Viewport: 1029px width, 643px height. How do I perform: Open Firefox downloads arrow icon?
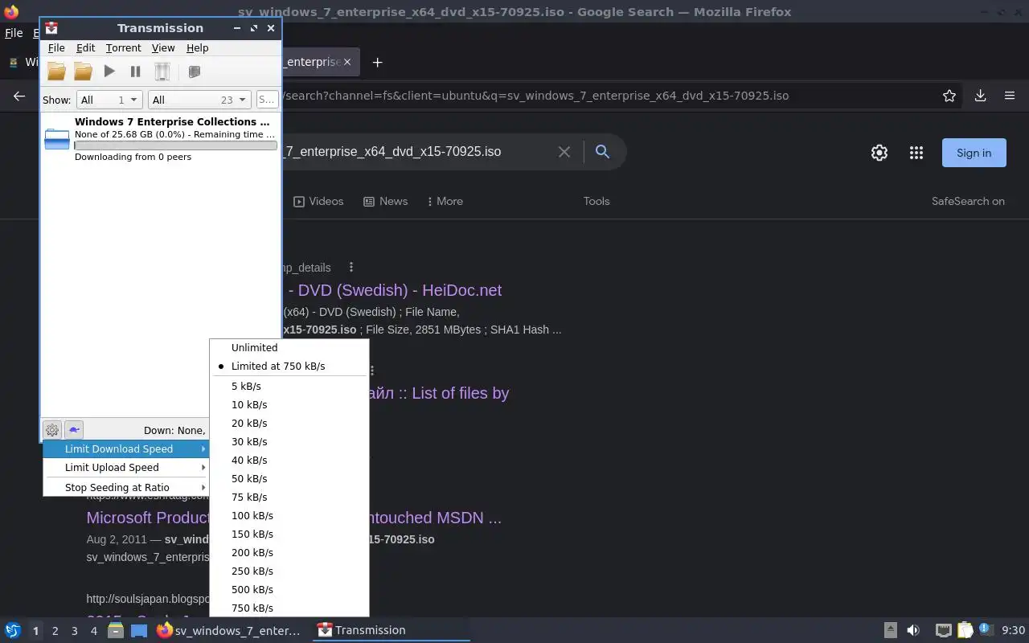click(x=980, y=96)
